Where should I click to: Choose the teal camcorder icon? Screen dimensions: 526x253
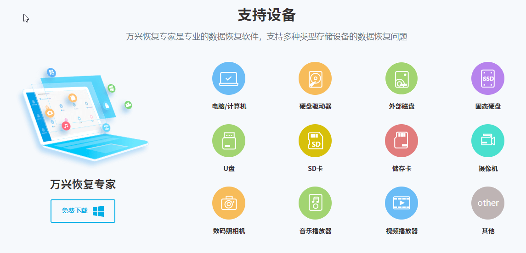[488, 141]
